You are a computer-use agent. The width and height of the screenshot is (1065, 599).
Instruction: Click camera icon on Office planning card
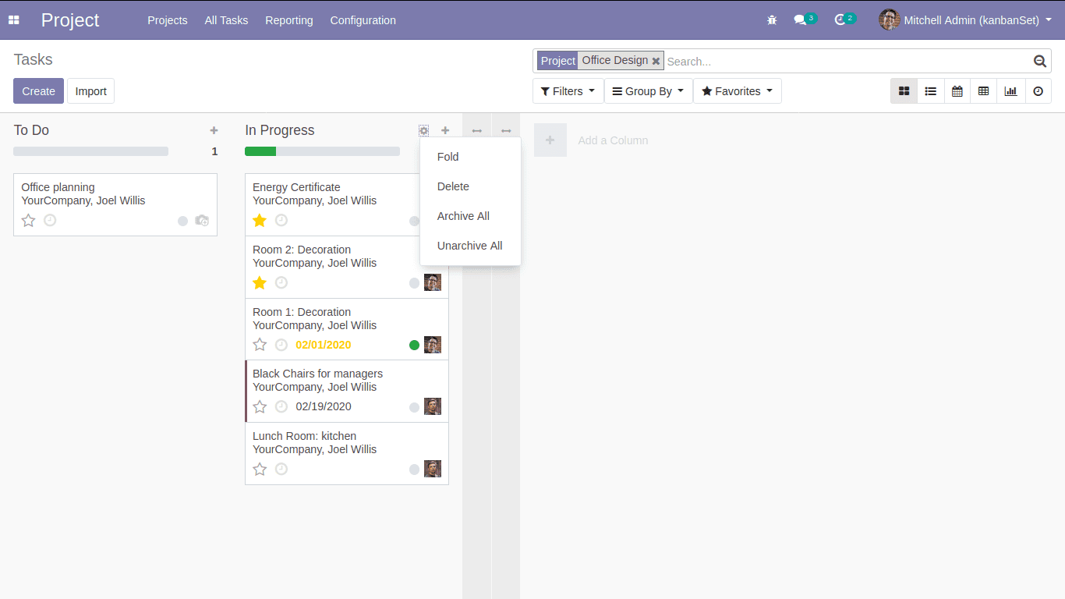coord(202,221)
